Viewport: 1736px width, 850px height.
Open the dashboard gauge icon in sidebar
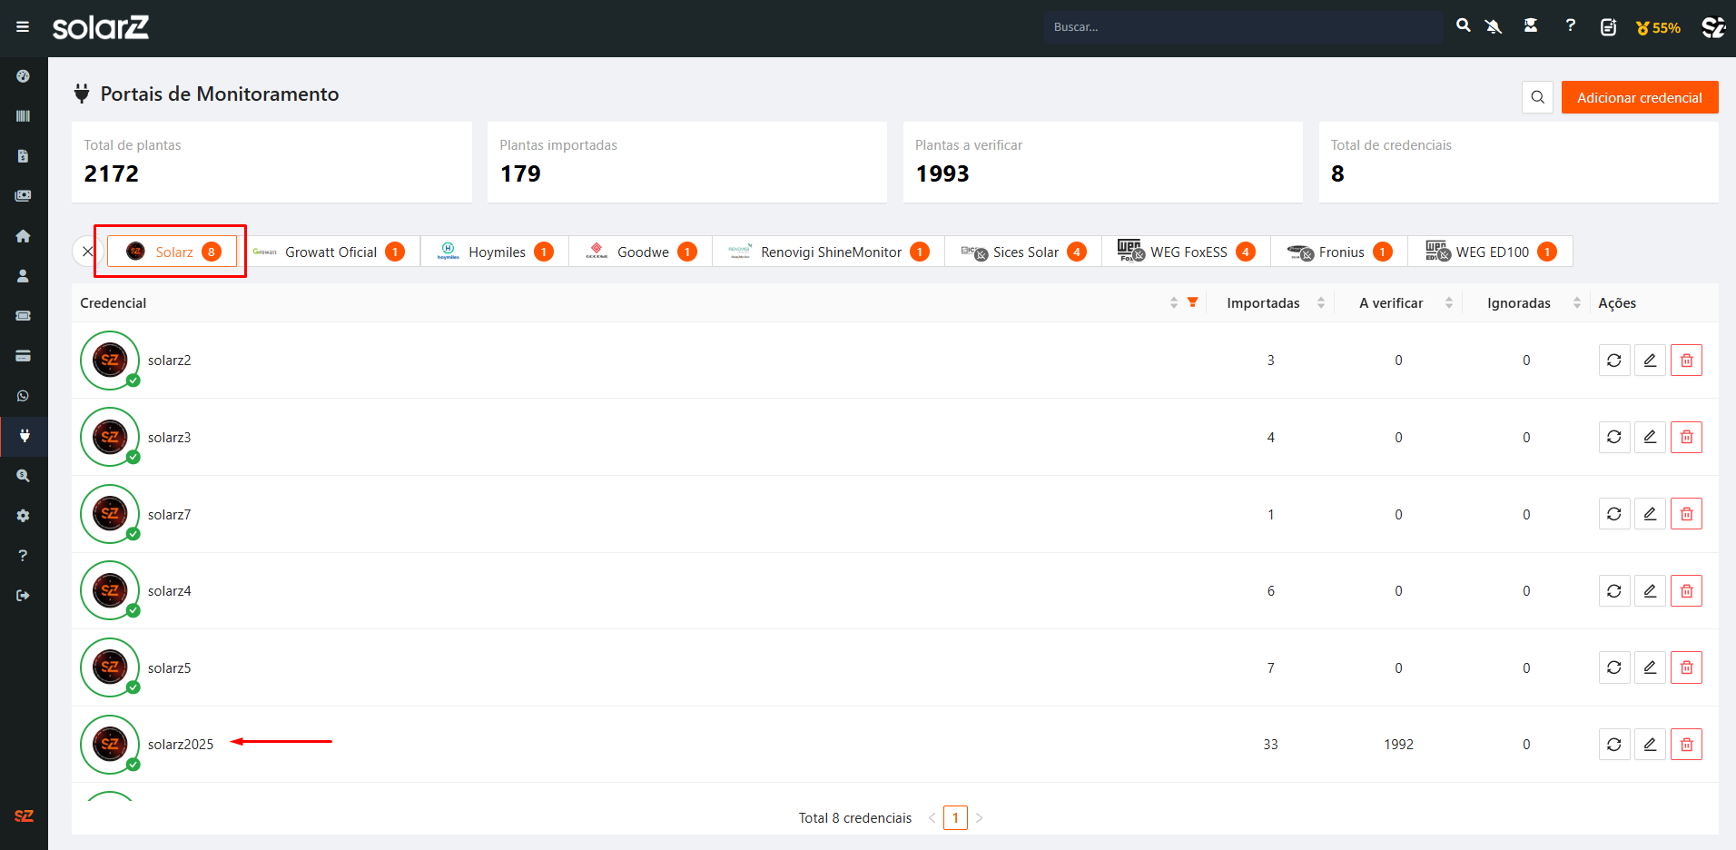click(24, 76)
